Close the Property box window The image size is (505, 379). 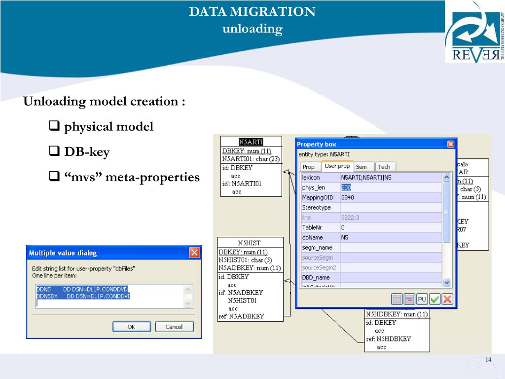[450, 144]
